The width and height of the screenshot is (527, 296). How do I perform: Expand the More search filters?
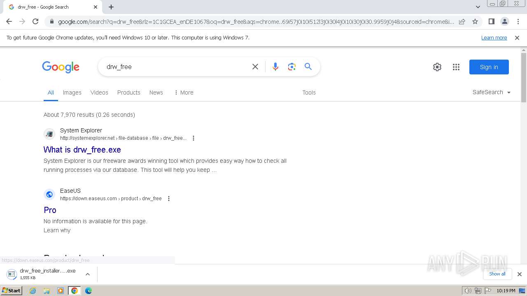184,92
